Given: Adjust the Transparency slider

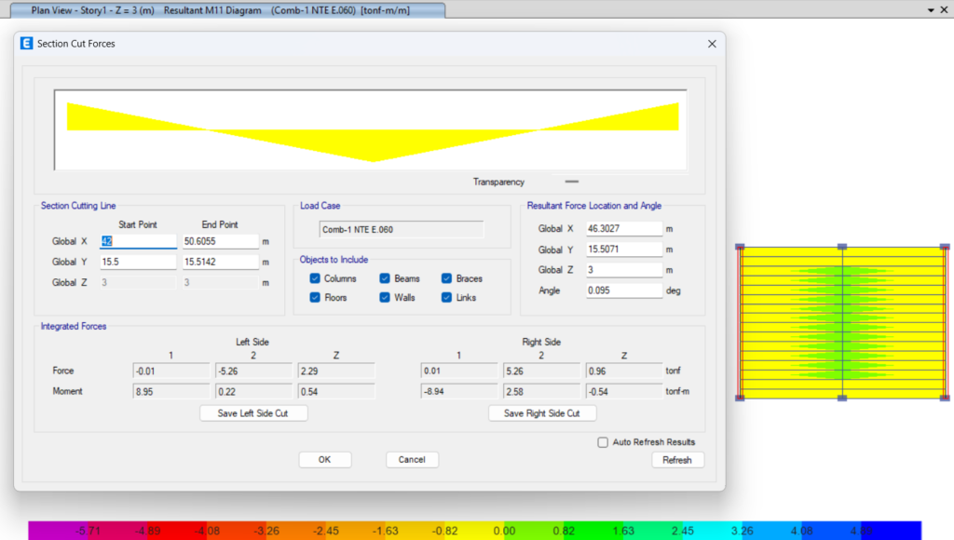Looking at the screenshot, I should pos(572,182).
